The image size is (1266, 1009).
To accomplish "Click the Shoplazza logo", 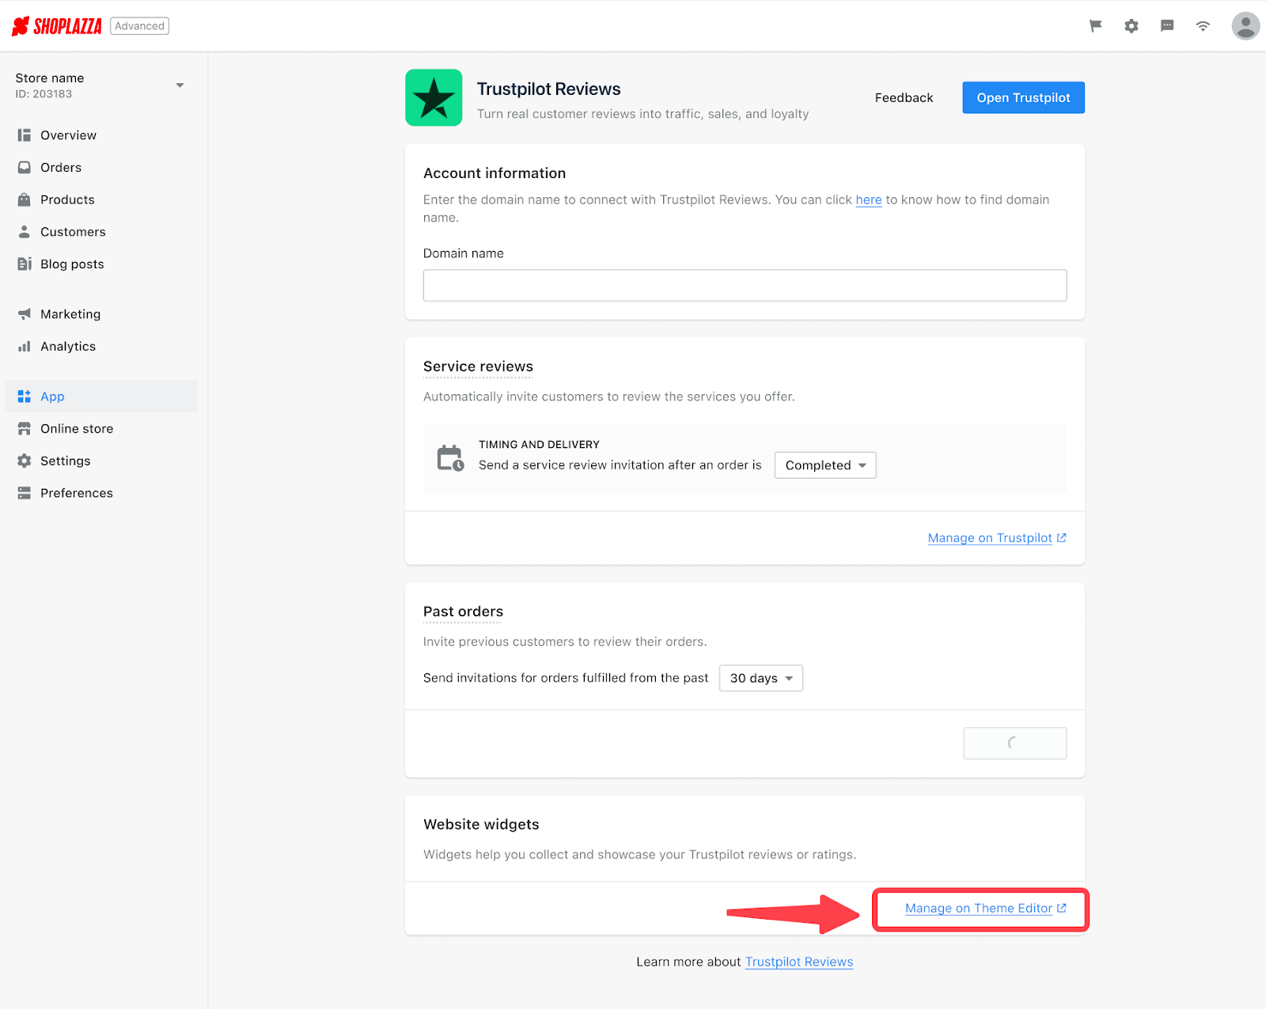I will (57, 26).
